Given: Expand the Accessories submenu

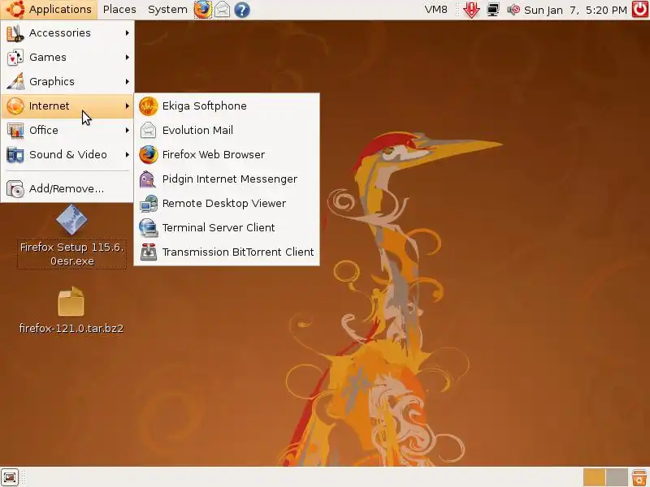Looking at the screenshot, I should click(x=67, y=32).
